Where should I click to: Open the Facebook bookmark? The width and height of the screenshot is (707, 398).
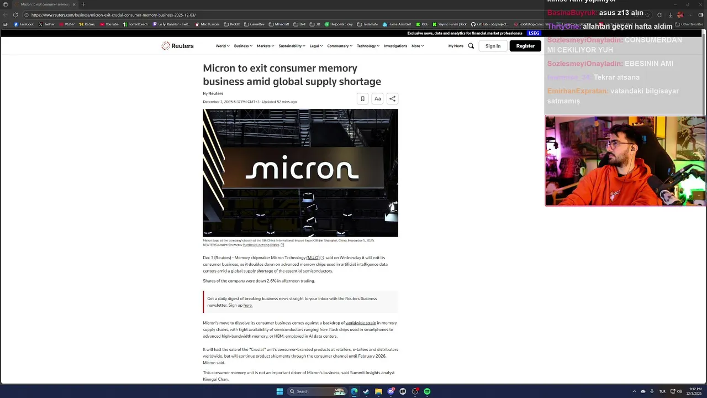(x=24, y=24)
